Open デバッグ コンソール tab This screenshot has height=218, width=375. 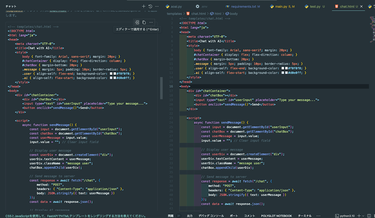tap(211, 216)
